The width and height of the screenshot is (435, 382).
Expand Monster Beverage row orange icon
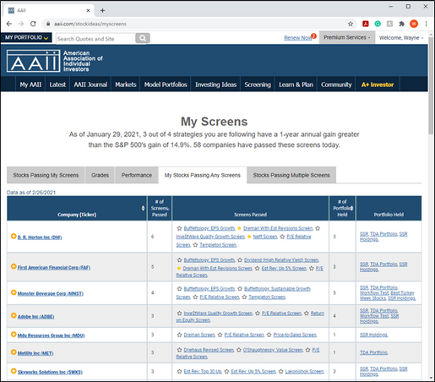14,292
